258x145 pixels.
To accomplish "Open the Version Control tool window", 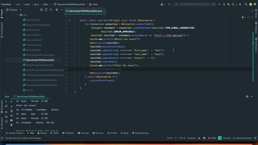I will click(15, 133).
